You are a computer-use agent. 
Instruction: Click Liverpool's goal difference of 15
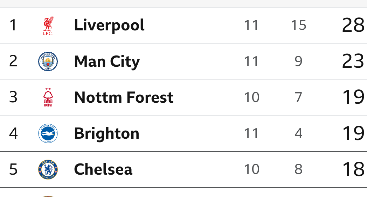tap(298, 25)
